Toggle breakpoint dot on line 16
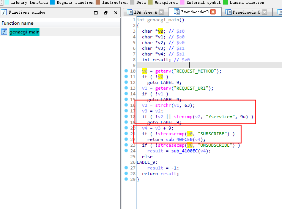Image resolution: width=282 pixels, height=209 pixels. [x=126, y=105]
